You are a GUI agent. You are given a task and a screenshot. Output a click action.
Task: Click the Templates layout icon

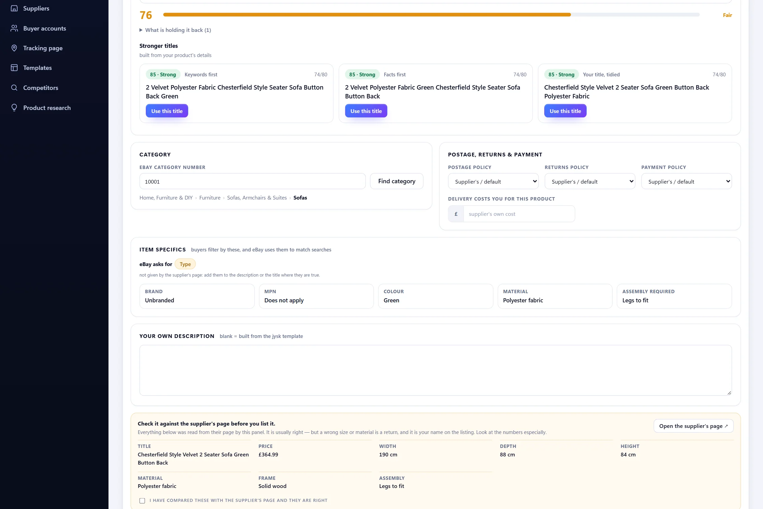(14, 68)
